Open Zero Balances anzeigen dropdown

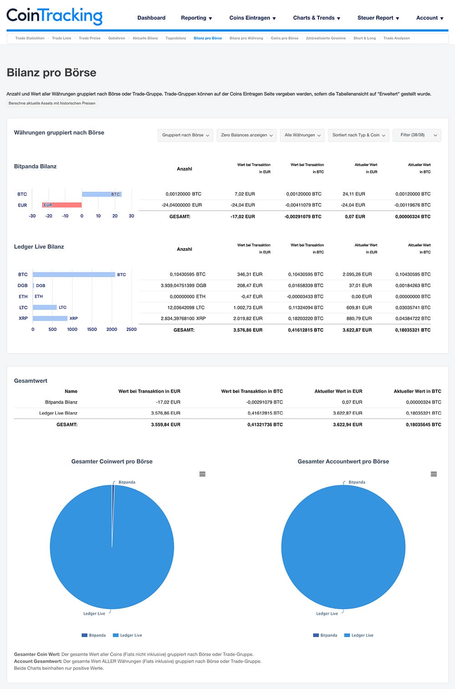(x=247, y=135)
